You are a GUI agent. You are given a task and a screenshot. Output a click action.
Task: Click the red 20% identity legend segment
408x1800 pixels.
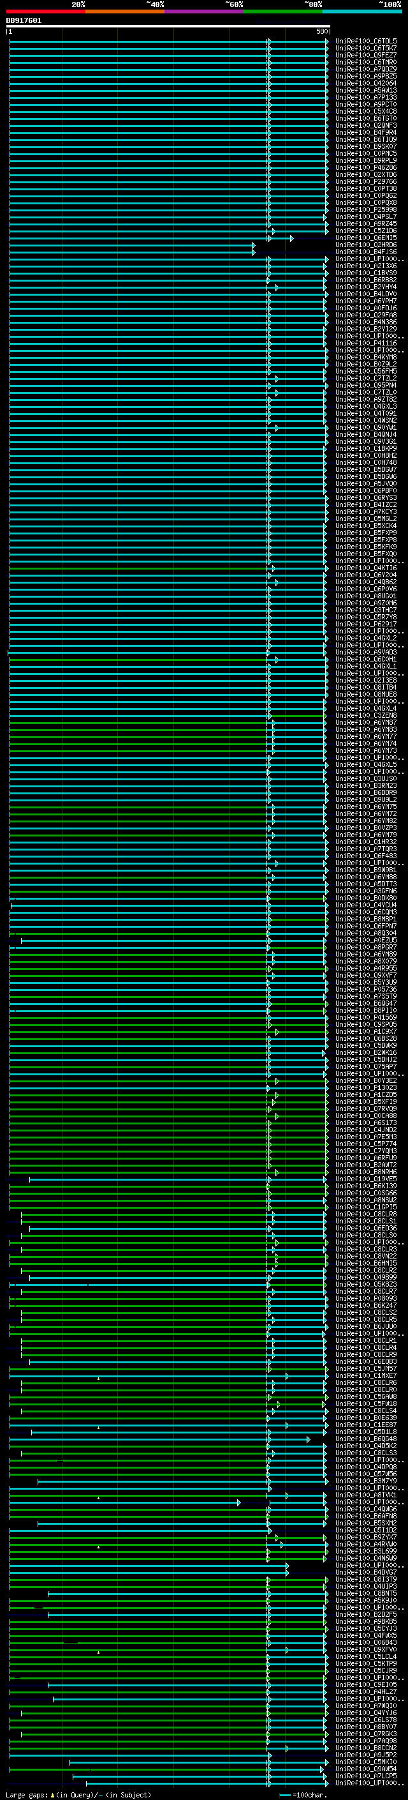click(46, 11)
